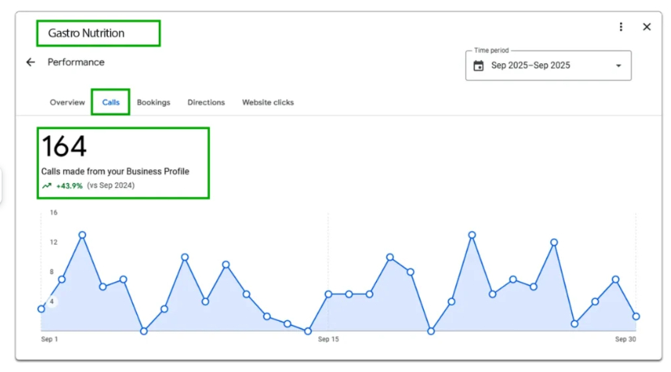Open the Bookings tab
Screen dimensions: 671x372
pyautogui.click(x=153, y=103)
